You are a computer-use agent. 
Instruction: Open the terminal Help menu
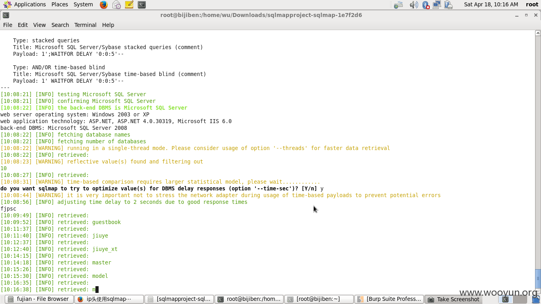point(108,25)
